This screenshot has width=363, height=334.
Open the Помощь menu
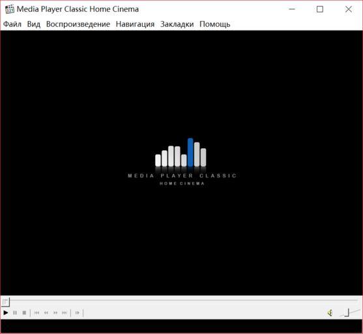215,24
